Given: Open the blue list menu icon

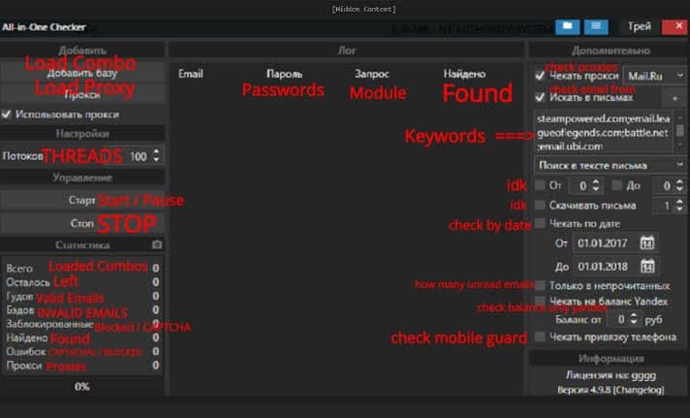Looking at the screenshot, I should coord(596,27).
